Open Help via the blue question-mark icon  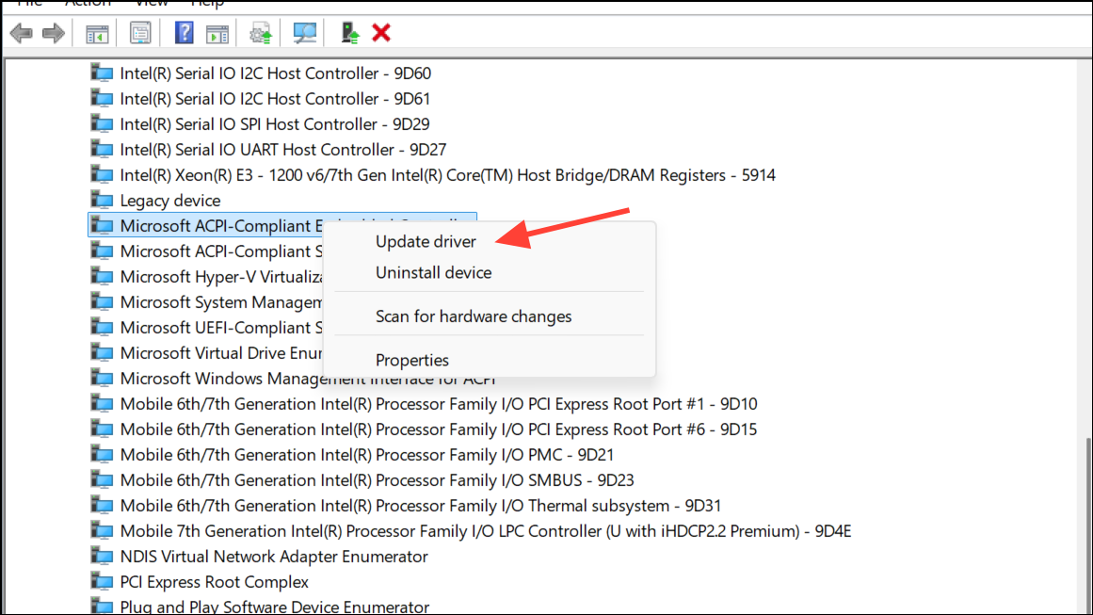(184, 33)
